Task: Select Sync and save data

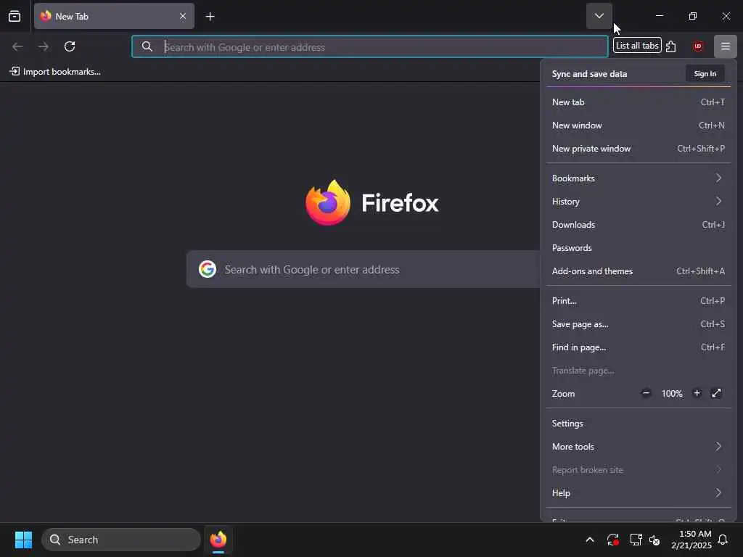Action: [589, 74]
